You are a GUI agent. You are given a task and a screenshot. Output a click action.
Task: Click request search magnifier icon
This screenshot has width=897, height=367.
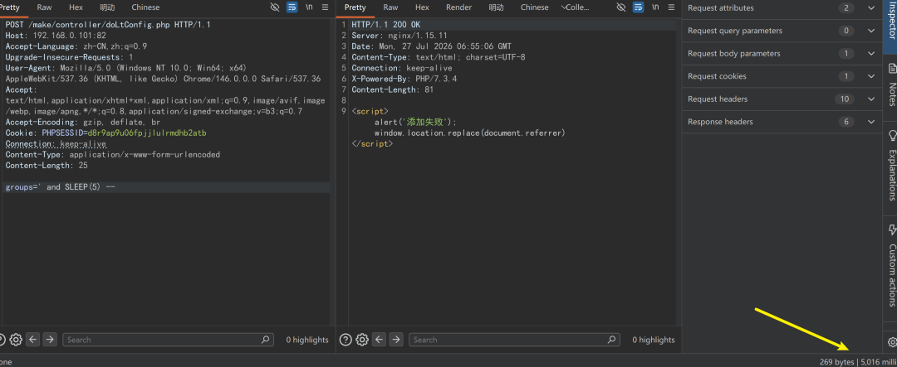266,340
